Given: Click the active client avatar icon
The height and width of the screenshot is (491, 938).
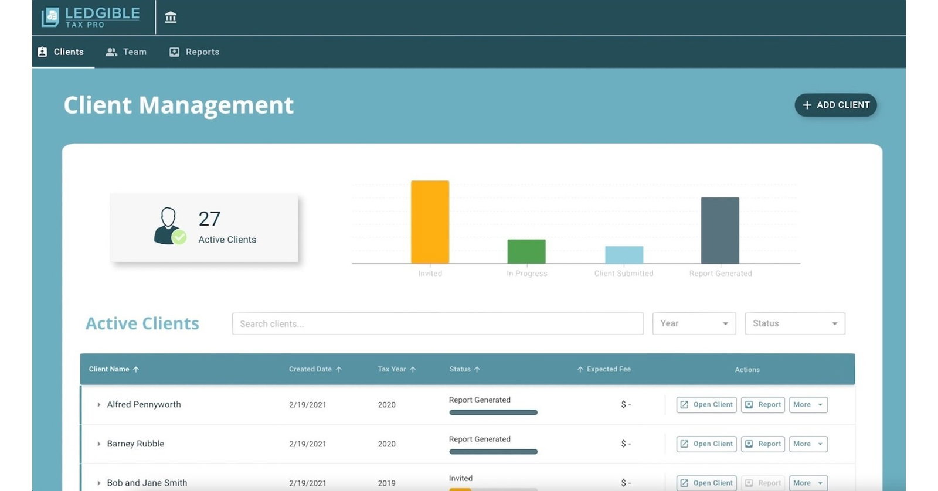Looking at the screenshot, I should (x=169, y=226).
